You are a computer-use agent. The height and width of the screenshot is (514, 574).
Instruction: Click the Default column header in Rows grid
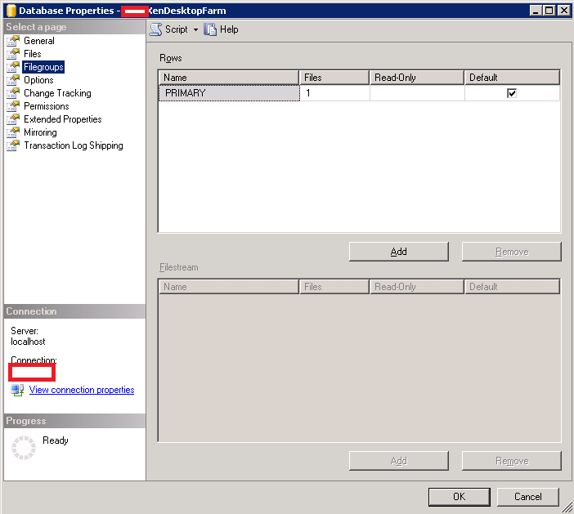pyautogui.click(x=512, y=78)
